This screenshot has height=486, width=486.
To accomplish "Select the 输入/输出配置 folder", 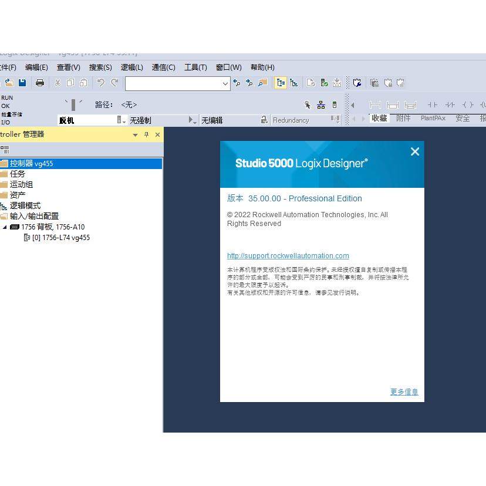I will [34, 216].
